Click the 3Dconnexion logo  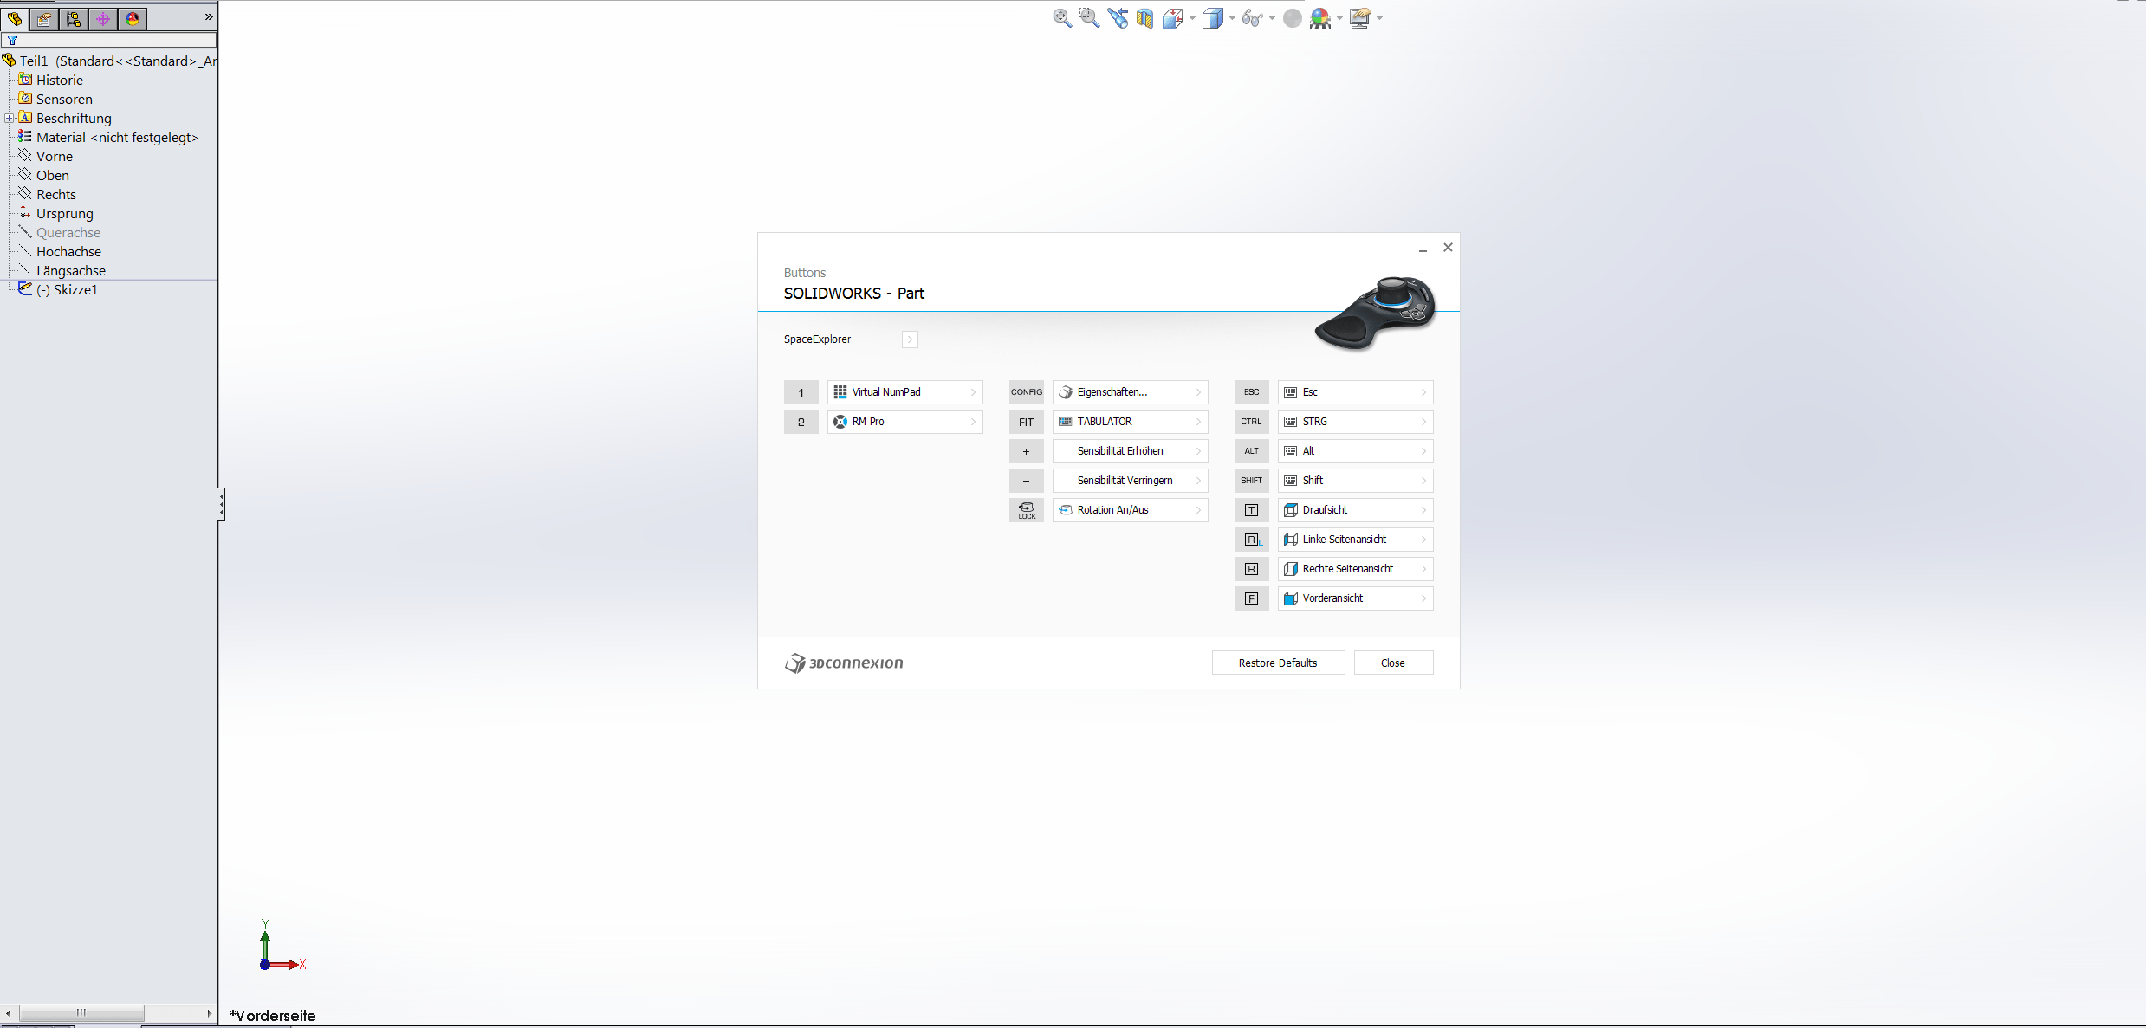pos(844,663)
